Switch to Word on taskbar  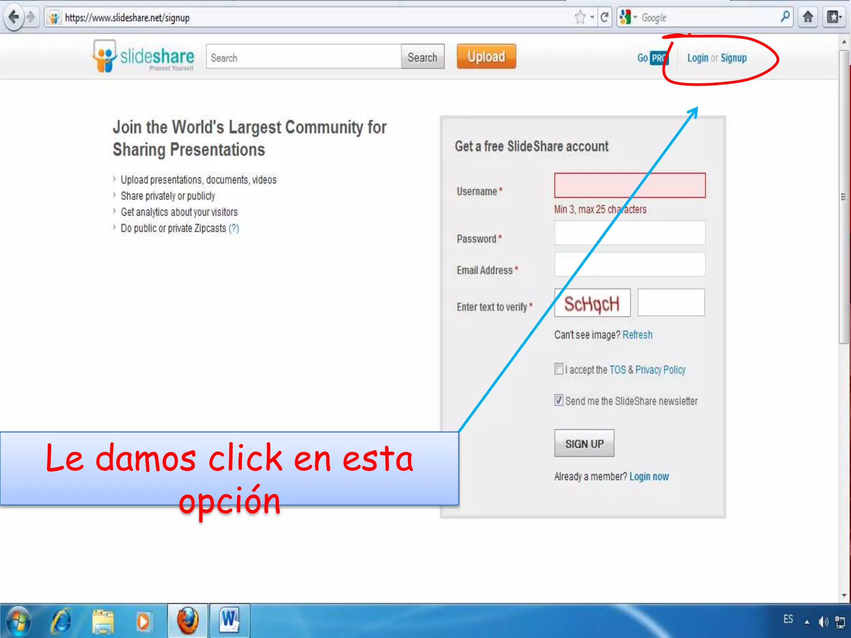click(x=229, y=621)
